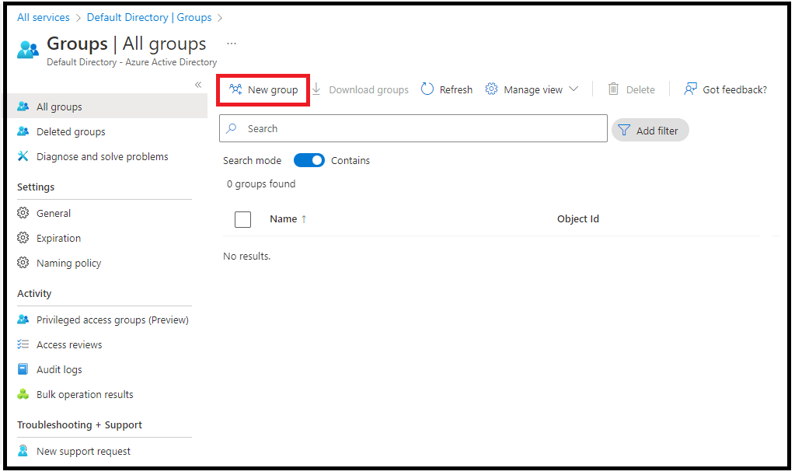
Task: Click the Refresh circular arrow icon
Action: pyautogui.click(x=427, y=89)
